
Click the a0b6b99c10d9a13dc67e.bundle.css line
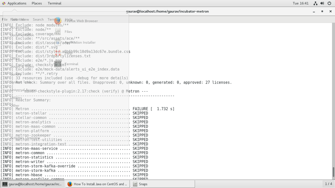coord(65,52)
